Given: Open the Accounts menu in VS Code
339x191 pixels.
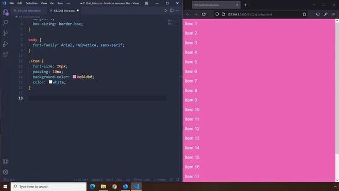Looking at the screenshot, I should 5,161.
